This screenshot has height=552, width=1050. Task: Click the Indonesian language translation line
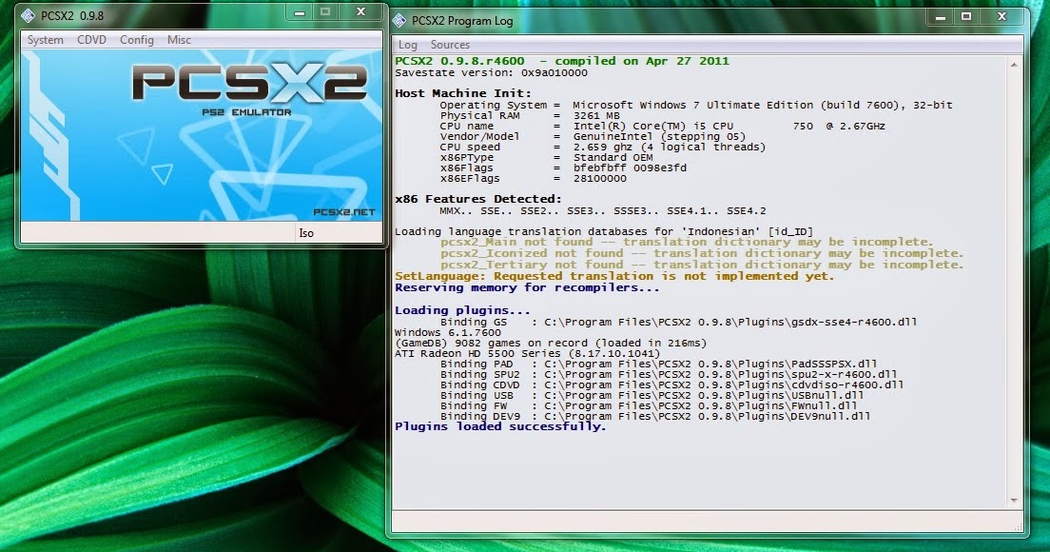[603, 232]
